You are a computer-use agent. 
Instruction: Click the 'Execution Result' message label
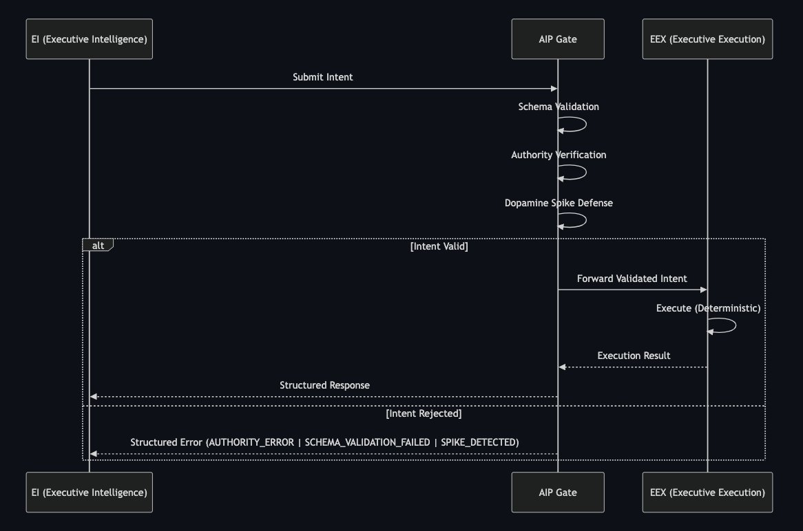click(634, 356)
